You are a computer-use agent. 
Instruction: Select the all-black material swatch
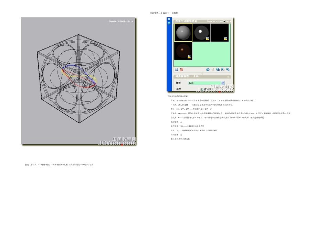219,33
